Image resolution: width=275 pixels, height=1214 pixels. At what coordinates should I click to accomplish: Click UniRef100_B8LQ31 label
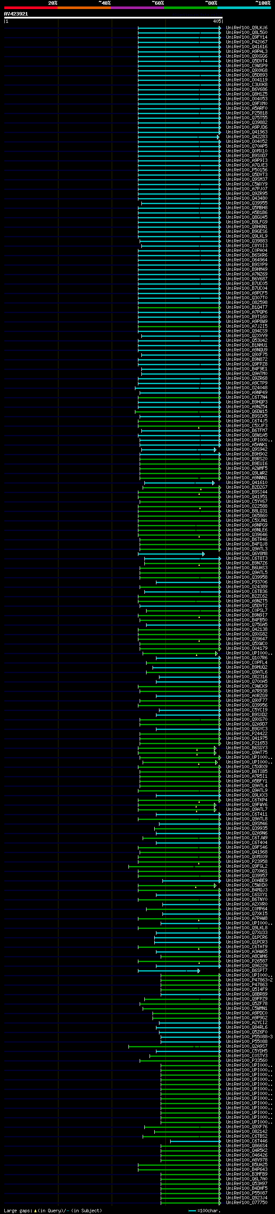pyautogui.click(x=247, y=511)
